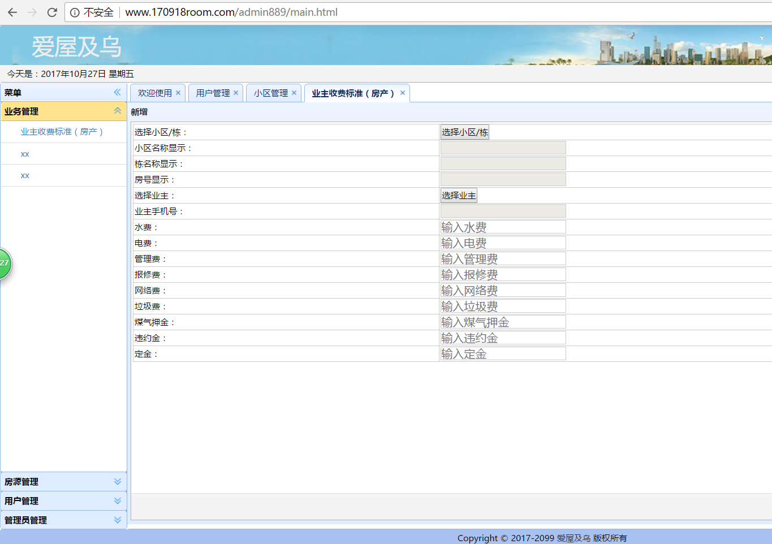The width and height of the screenshot is (772, 544).
Task: Collapse the 业务管理 accordion section
Action: tap(118, 111)
